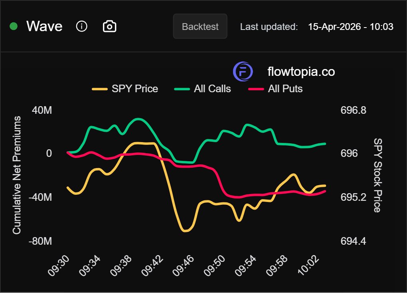Open the chart info tooltip
Screen dimensions: 407x293
coord(82,26)
